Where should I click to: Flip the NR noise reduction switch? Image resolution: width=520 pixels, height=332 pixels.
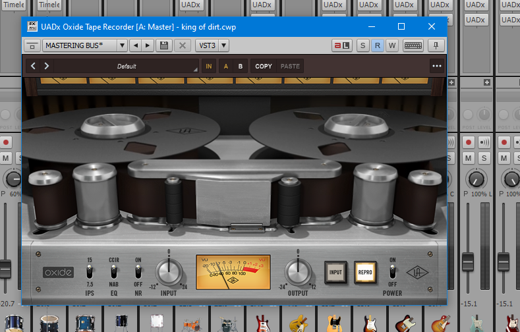[x=138, y=272]
